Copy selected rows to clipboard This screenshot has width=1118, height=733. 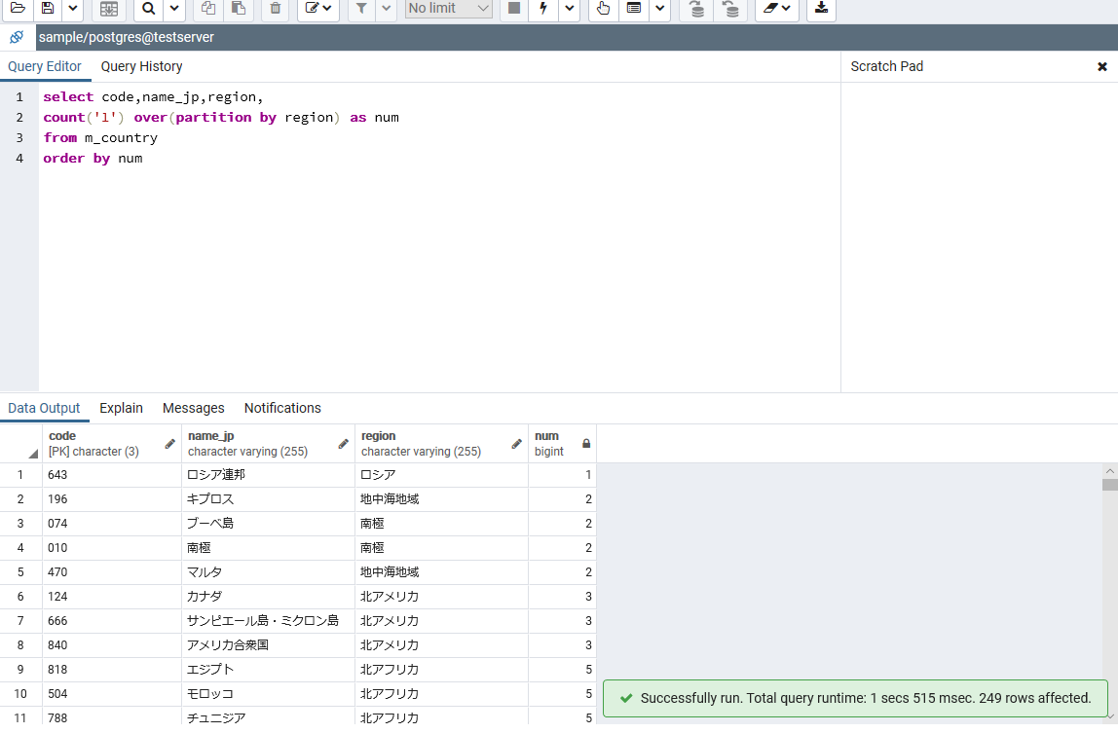[206, 10]
